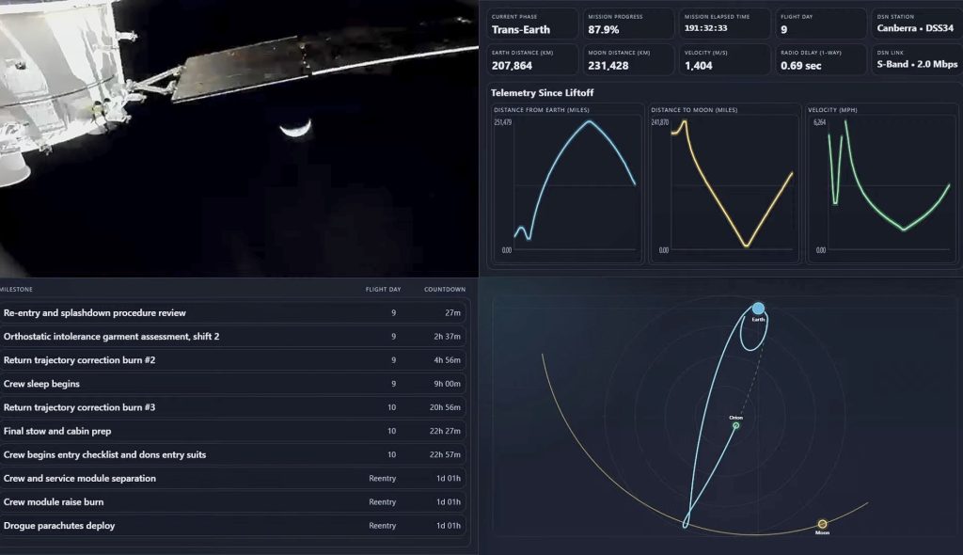
Task: Click the Distance To Moon chart
Action: point(723,184)
